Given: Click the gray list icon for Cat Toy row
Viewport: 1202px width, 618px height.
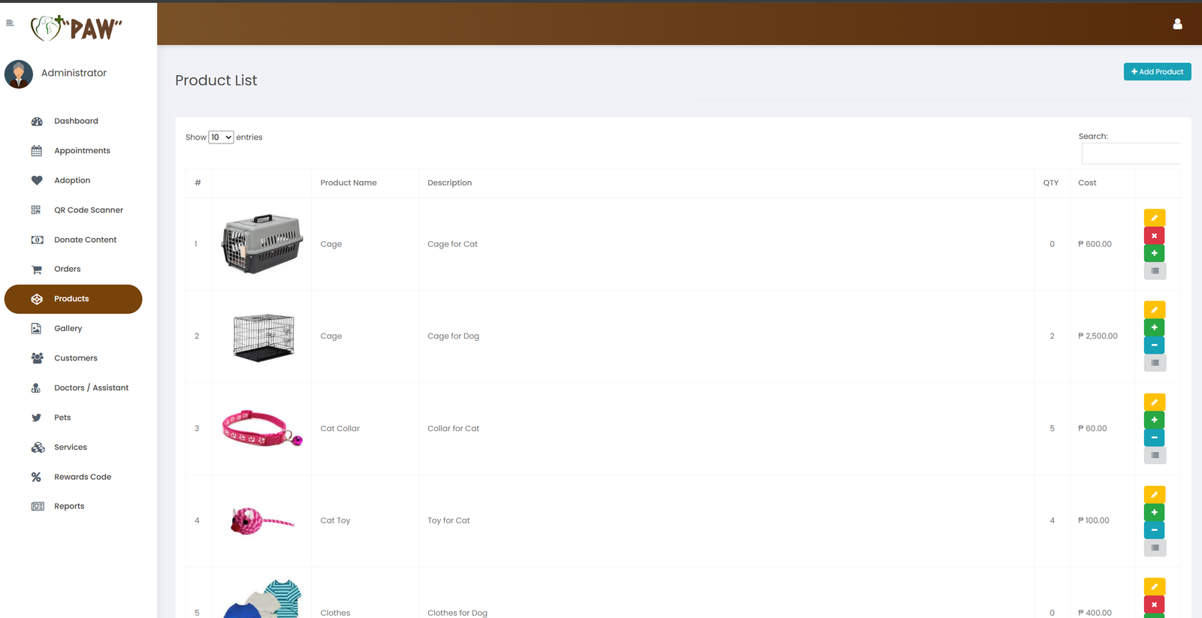Looking at the screenshot, I should pyautogui.click(x=1154, y=548).
